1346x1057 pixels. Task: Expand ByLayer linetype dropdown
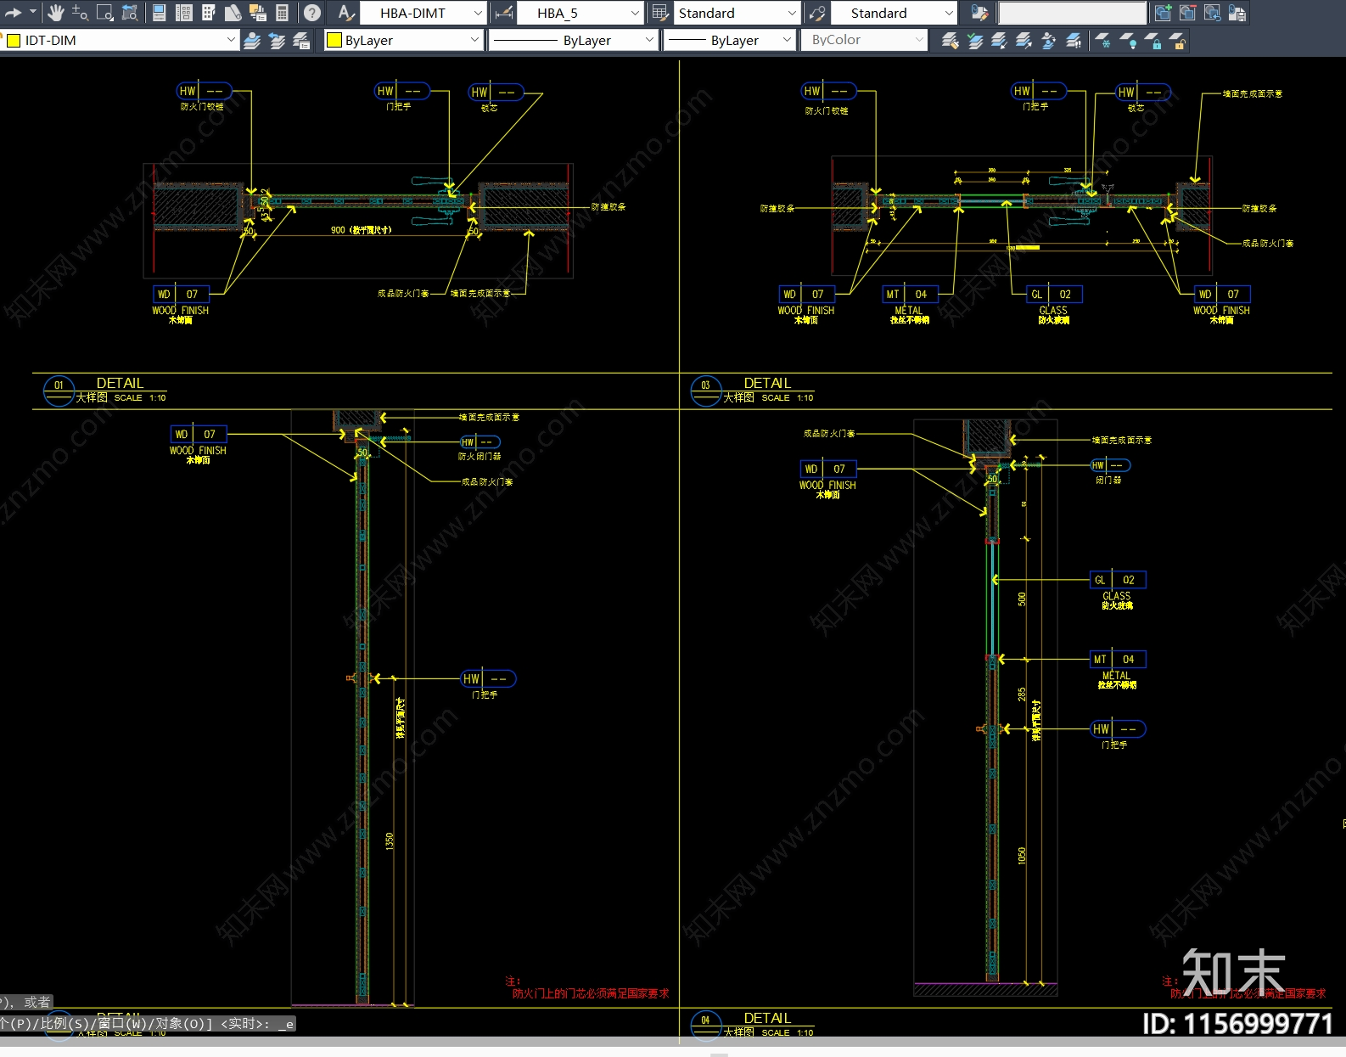(x=649, y=40)
